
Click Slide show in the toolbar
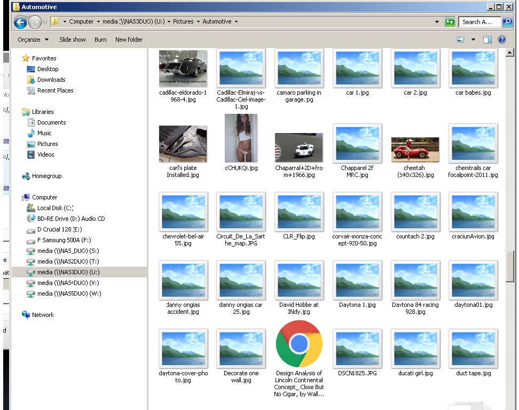pyautogui.click(x=72, y=40)
